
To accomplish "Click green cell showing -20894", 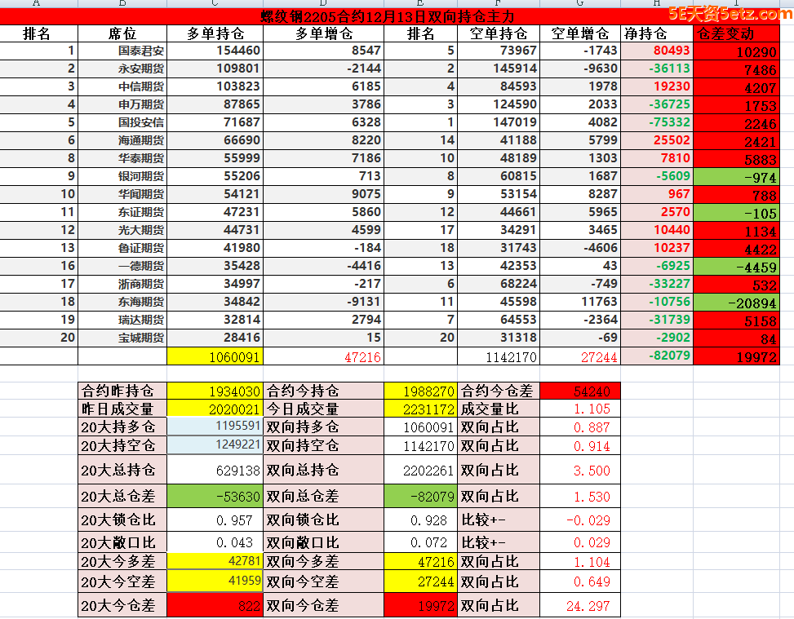I will click(x=737, y=303).
